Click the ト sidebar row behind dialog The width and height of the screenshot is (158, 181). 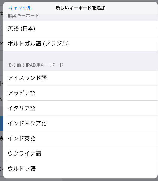tap(2, 83)
